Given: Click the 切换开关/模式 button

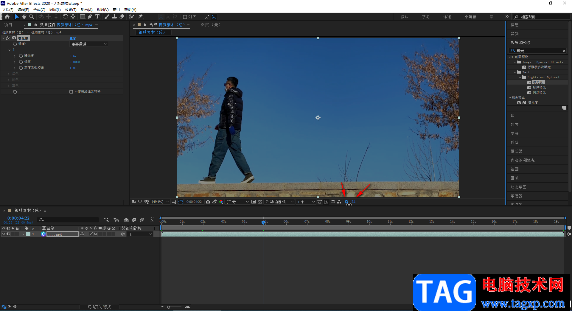Looking at the screenshot, I should pos(99,307).
